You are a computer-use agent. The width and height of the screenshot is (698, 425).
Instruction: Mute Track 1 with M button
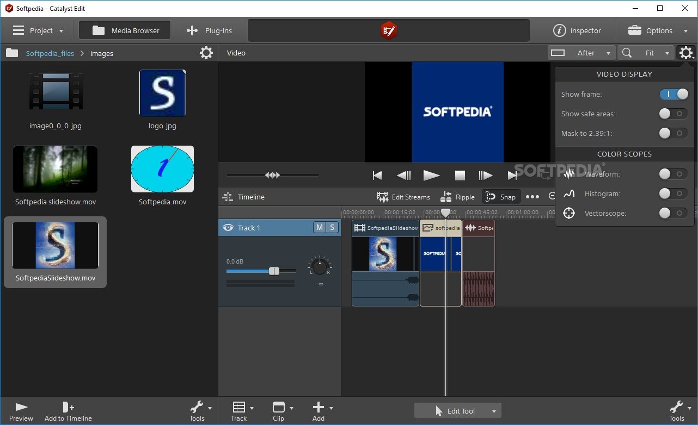pyautogui.click(x=320, y=228)
